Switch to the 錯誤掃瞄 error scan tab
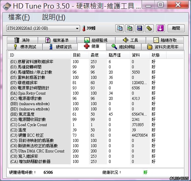This screenshot has width=191, height=181. point(123,47)
